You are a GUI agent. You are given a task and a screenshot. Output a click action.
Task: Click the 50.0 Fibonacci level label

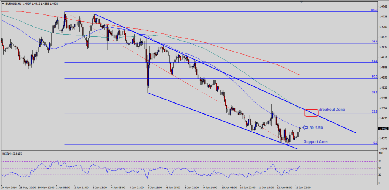[x=374, y=77]
